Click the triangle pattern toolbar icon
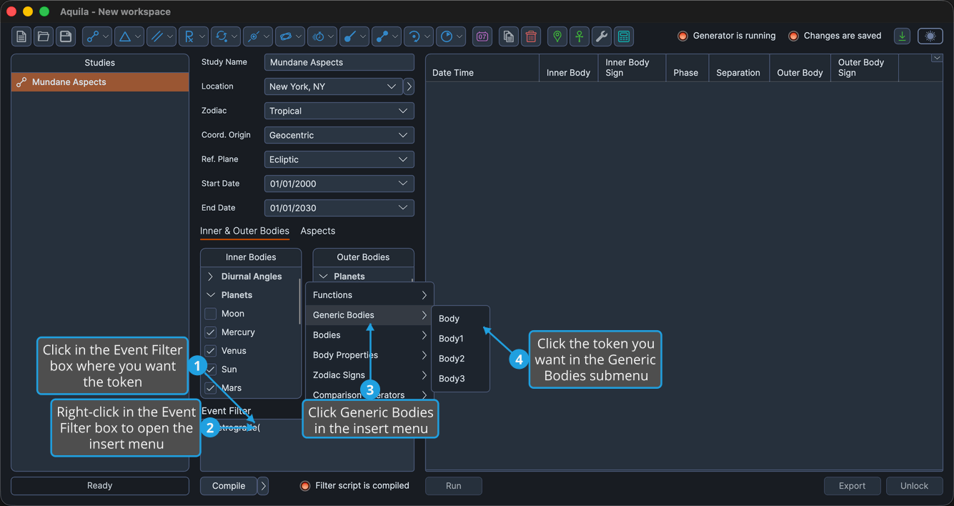This screenshot has width=954, height=506. pyautogui.click(x=129, y=36)
